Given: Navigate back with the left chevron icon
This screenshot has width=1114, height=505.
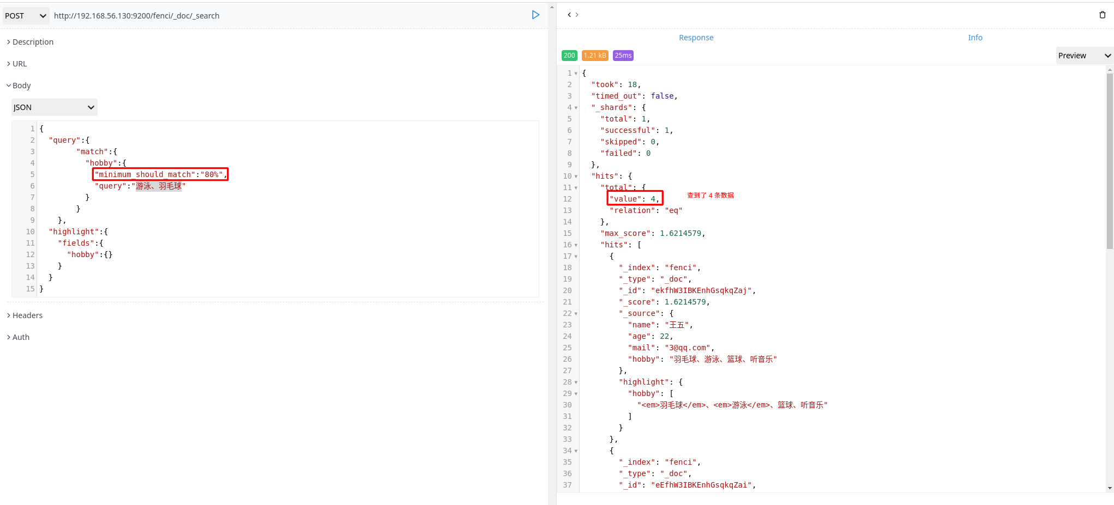Looking at the screenshot, I should click(569, 15).
